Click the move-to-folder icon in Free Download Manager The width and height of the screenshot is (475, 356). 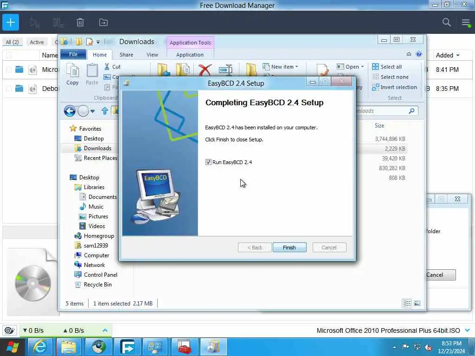[x=103, y=22]
